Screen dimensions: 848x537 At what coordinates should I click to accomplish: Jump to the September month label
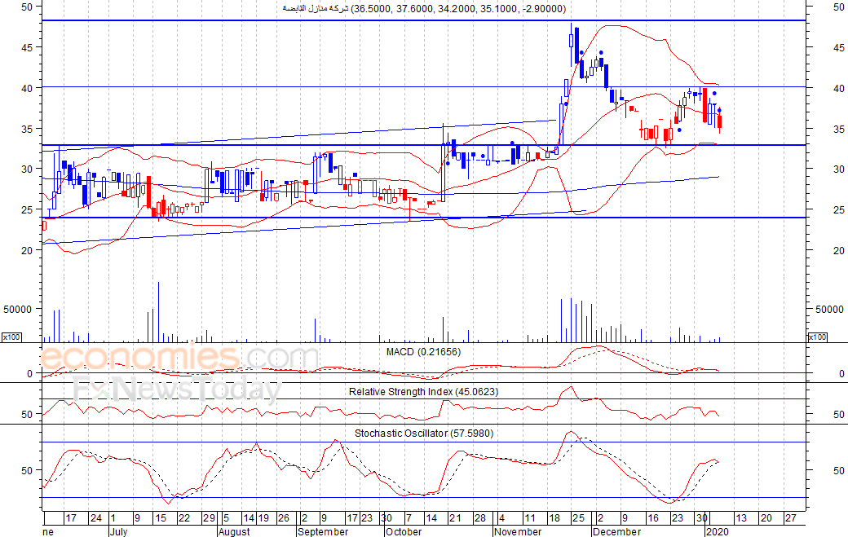click(323, 531)
